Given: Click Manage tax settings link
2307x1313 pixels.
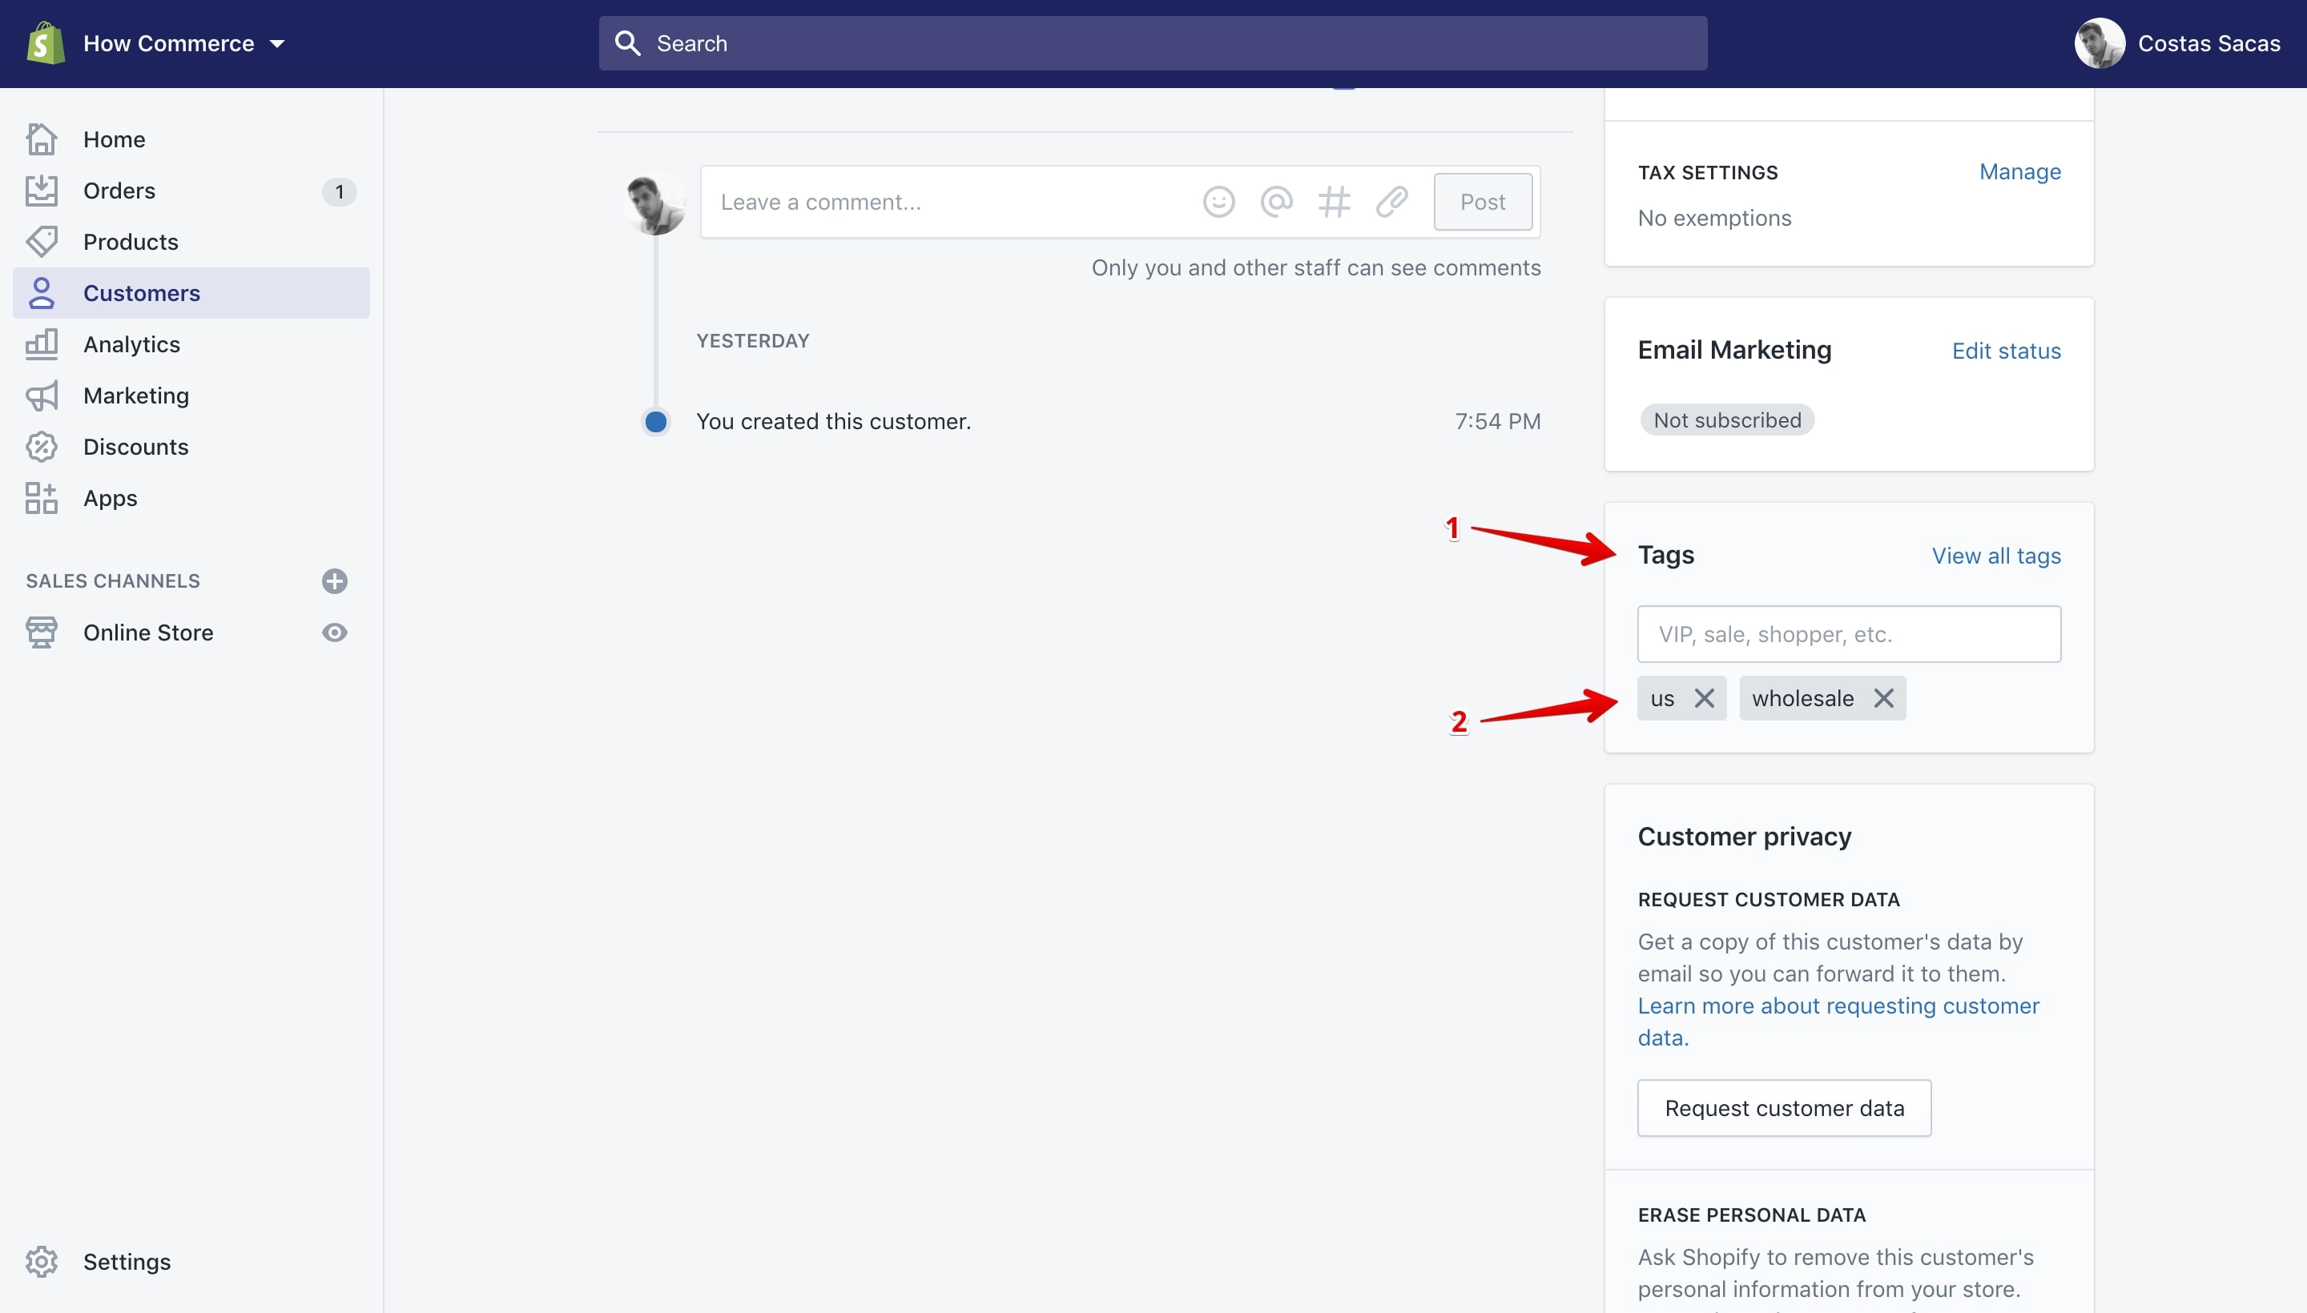Looking at the screenshot, I should (x=2019, y=172).
